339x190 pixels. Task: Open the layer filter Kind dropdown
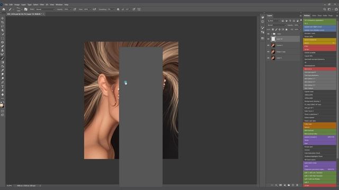click(273, 21)
